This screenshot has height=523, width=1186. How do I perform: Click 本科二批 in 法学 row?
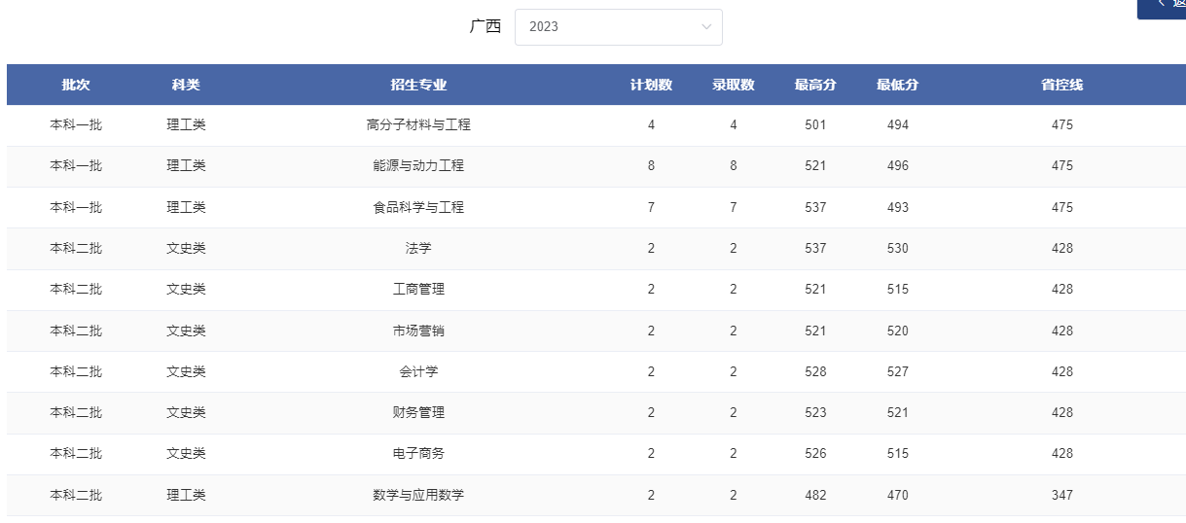(x=76, y=249)
